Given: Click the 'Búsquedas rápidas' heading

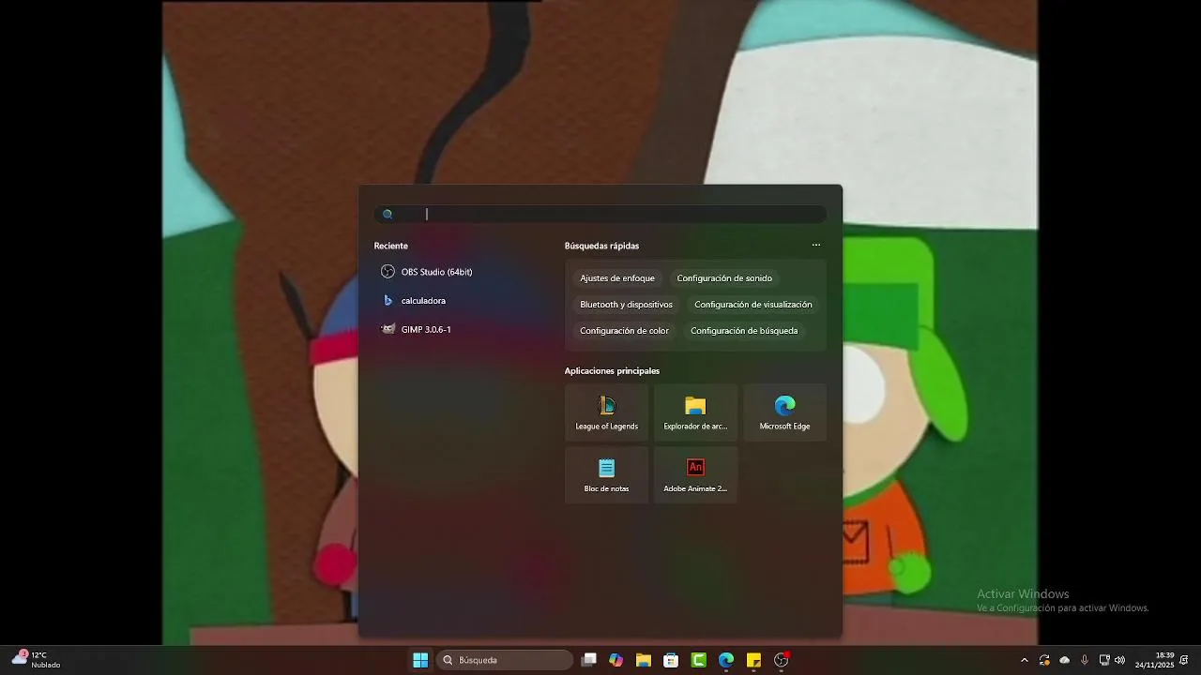Looking at the screenshot, I should 601,246.
